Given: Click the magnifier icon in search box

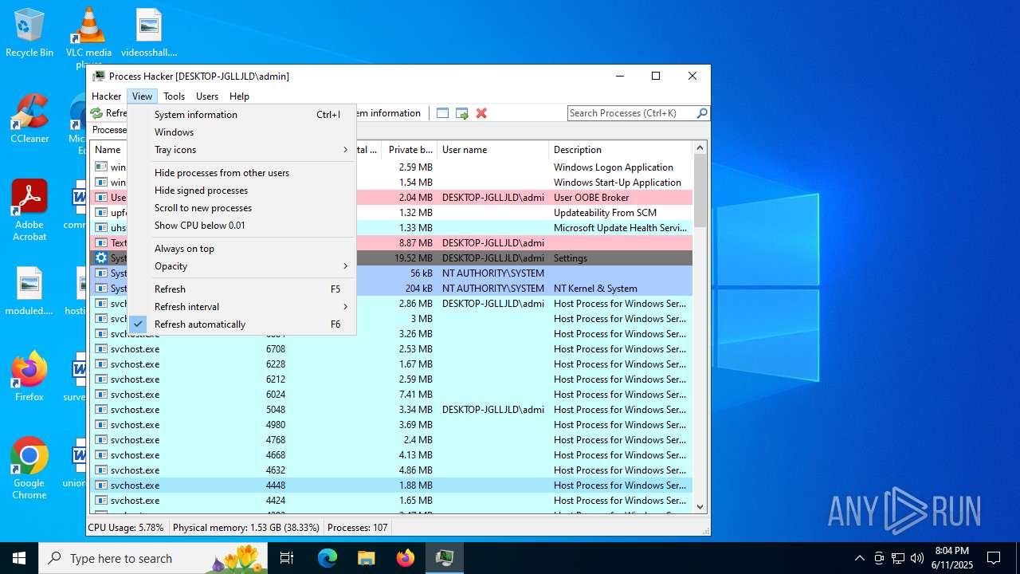Looking at the screenshot, I should coord(702,113).
